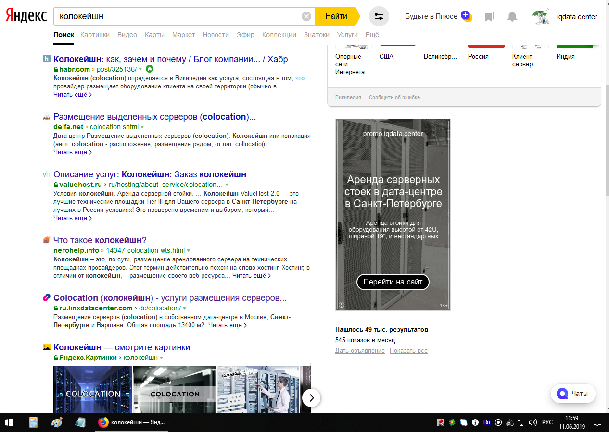Viewport: 609px width, 432px height.
Task: Switch to the Картинки tab
Action: click(95, 35)
